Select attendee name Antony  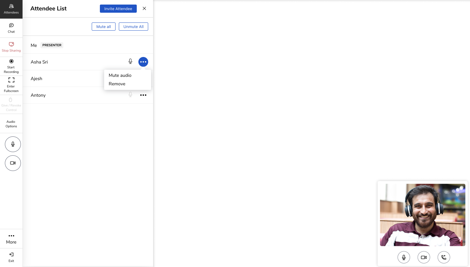(x=38, y=95)
